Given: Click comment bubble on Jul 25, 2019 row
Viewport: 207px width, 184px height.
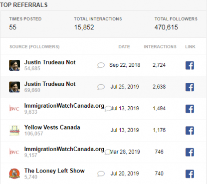Looking at the screenshot, I should (101, 87).
